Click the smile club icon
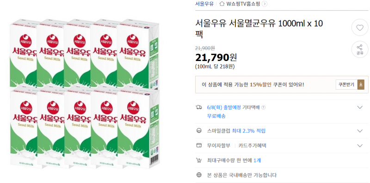 [199, 131]
